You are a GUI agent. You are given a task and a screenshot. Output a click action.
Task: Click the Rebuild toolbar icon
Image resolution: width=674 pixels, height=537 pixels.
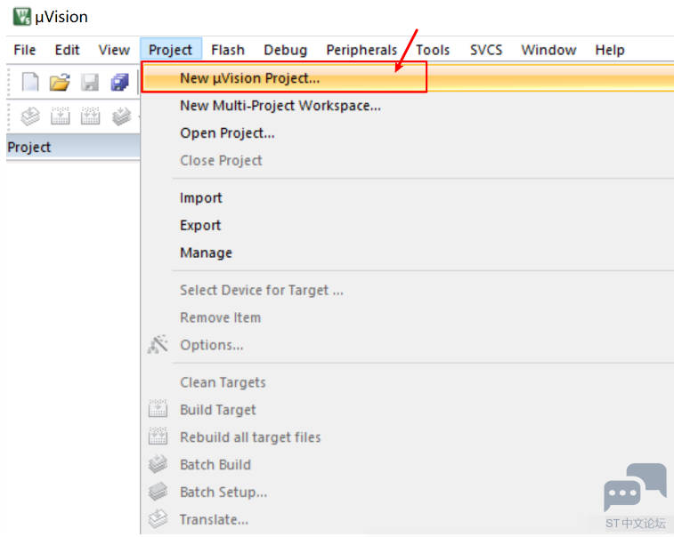pos(90,116)
